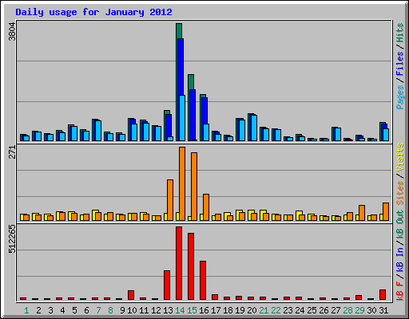The width and height of the screenshot is (409, 319).
Task: Click the 'kB In' legend label
Action: 399,258
